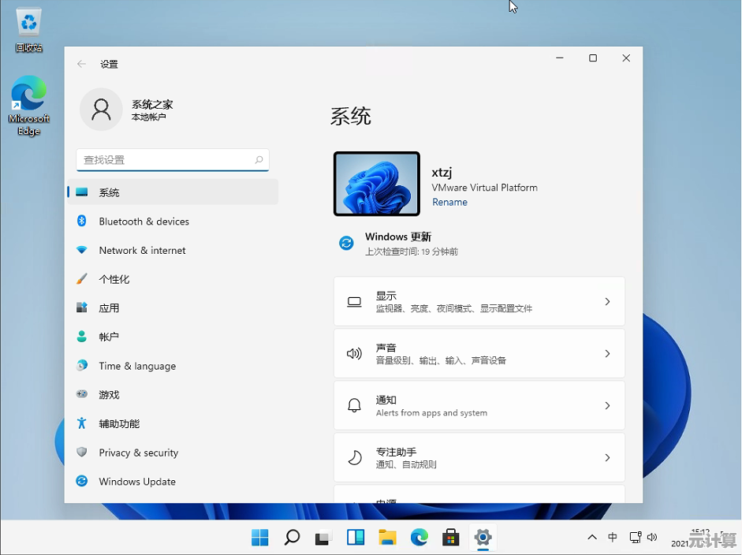This screenshot has width=742, height=555.
Task: Click the 通知 bell icon
Action: coord(354,405)
